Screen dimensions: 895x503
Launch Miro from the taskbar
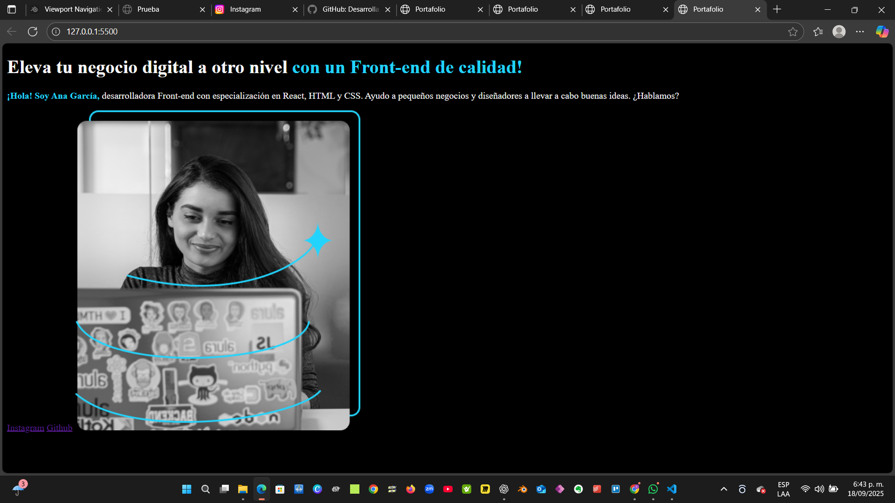485,489
